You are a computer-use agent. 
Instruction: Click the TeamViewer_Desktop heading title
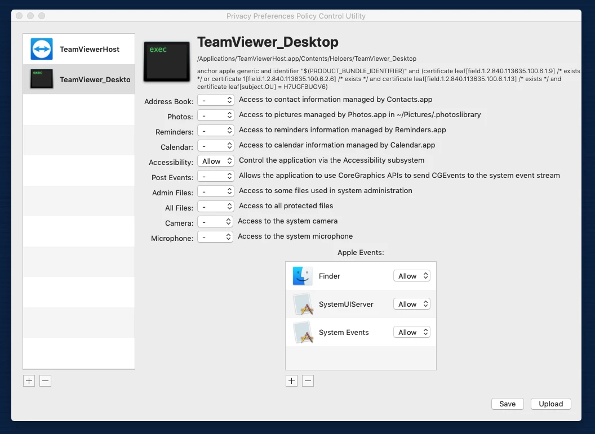[x=268, y=42]
